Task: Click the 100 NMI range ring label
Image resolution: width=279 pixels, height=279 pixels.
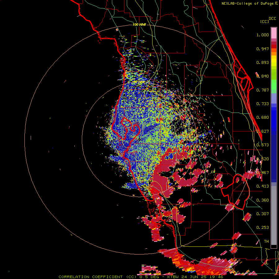Action: point(139,24)
